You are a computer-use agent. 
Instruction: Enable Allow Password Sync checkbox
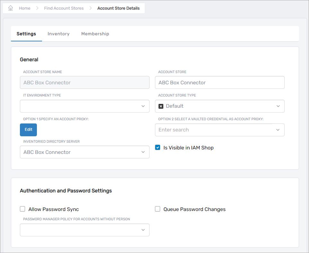coord(22,209)
